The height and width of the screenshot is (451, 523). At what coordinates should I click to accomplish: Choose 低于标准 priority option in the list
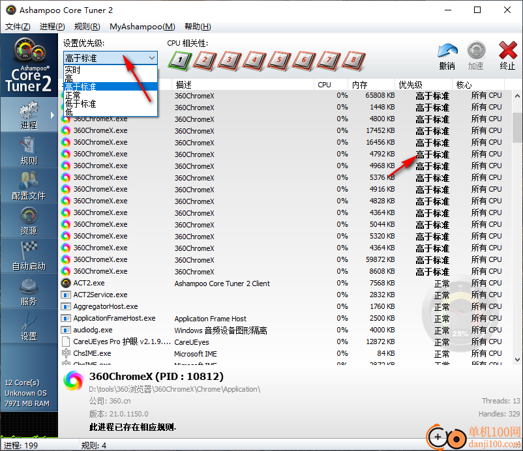tap(110, 104)
